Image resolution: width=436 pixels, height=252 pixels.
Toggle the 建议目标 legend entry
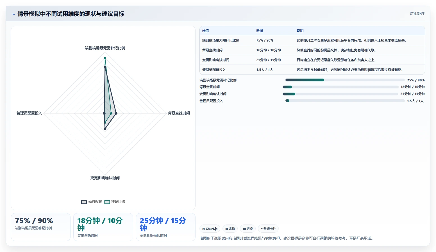[115, 202]
